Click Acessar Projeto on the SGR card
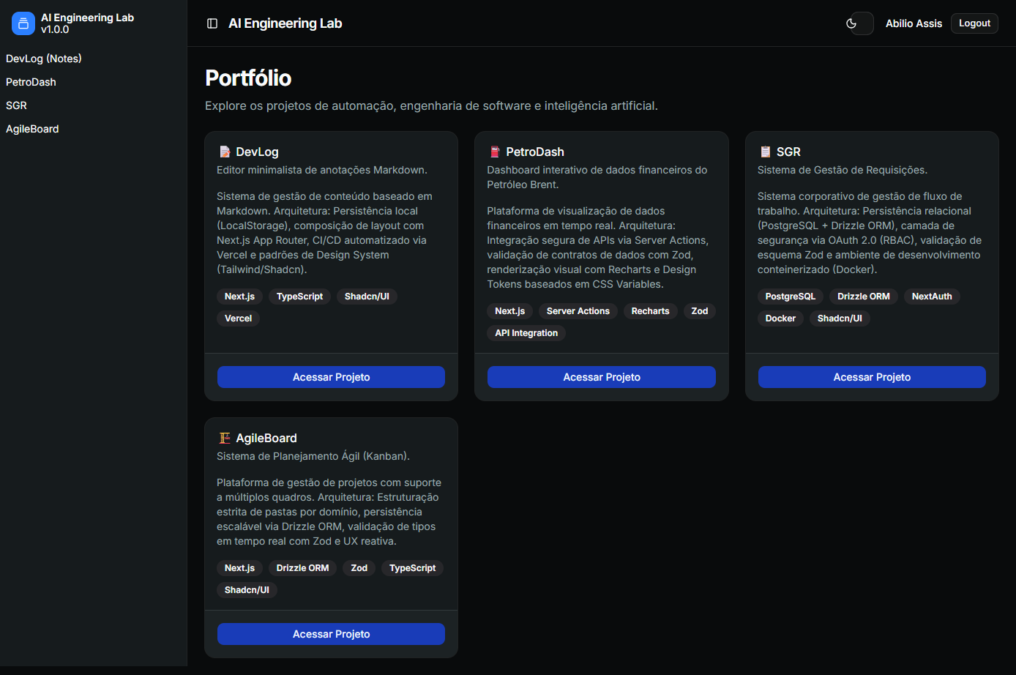The height and width of the screenshot is (675, 1016). (x=872, y=377)
